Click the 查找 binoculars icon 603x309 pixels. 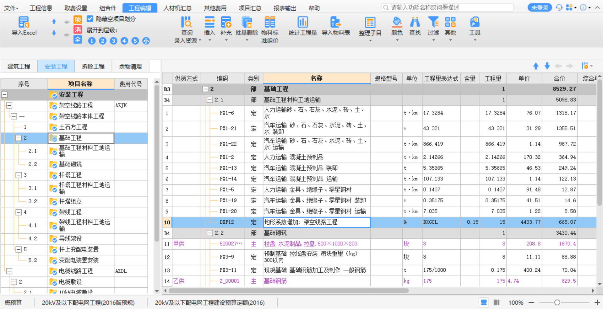click(x=415, y=26)
